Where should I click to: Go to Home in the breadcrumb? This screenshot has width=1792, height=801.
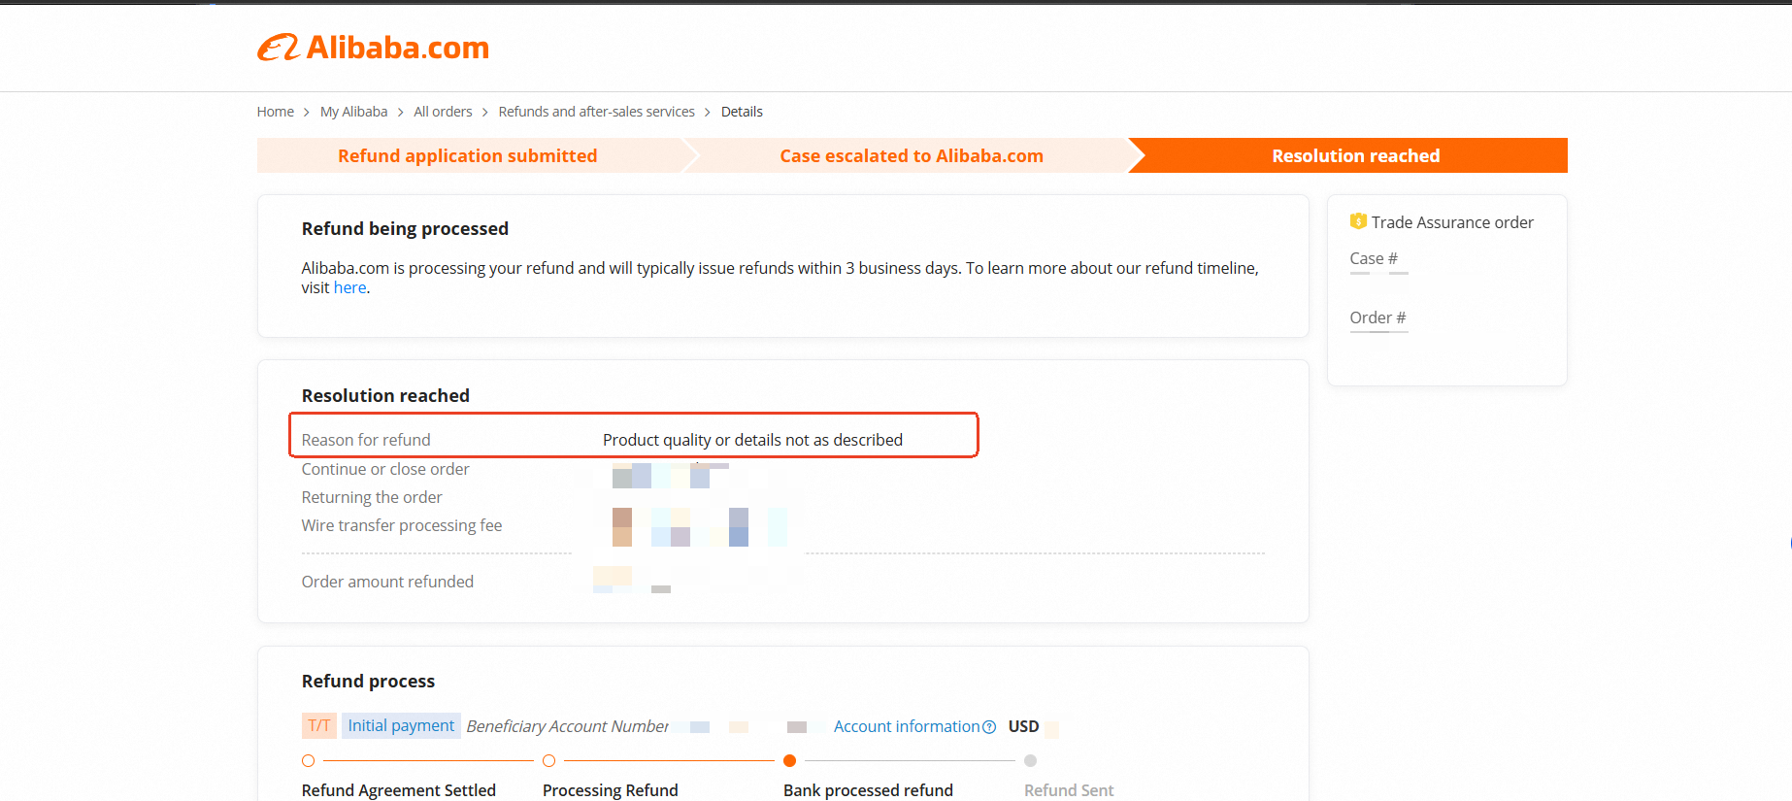point(275,112)
